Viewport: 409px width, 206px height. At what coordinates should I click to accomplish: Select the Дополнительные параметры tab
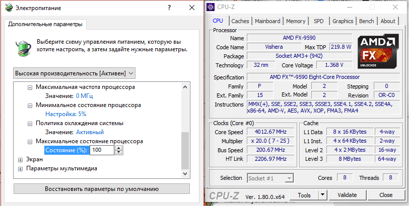coord(45,25)
